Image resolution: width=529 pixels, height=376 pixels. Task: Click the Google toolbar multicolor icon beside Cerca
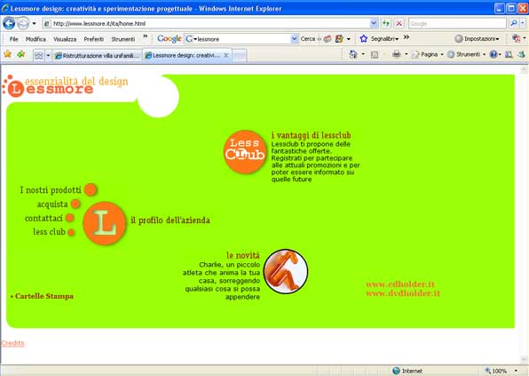(x=339, y=39)
